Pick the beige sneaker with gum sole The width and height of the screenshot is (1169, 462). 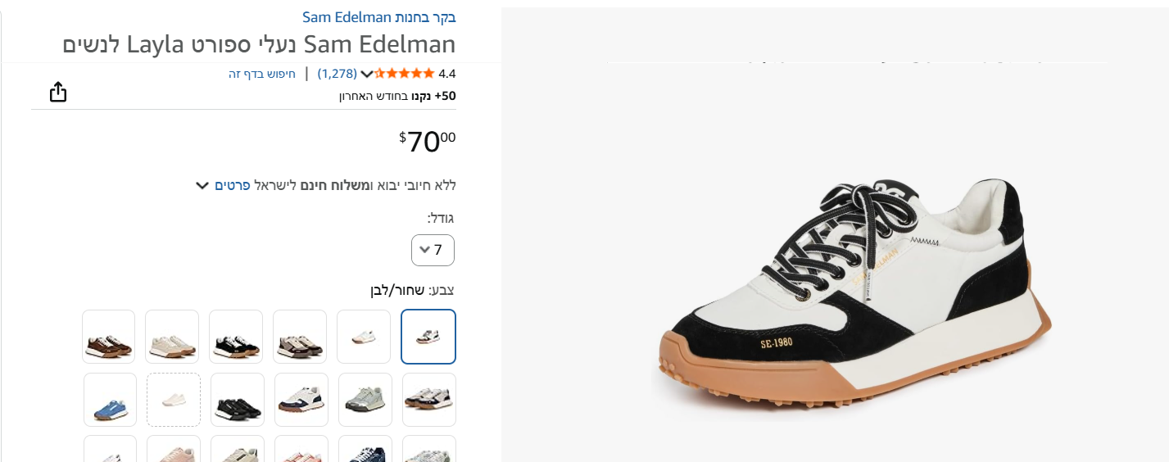click(x=172, y=337)
